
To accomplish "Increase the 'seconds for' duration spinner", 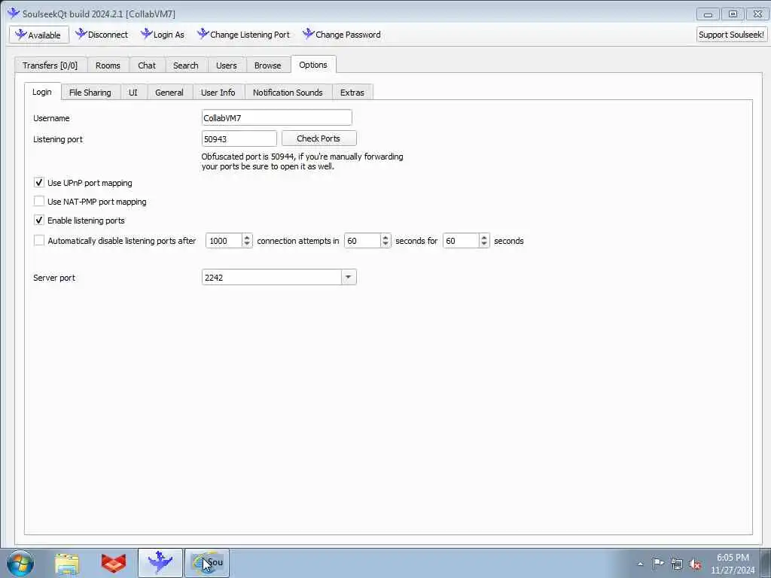I will pyautogui.click(x=484, y=237).
